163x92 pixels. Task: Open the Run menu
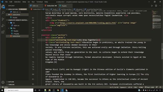point(33,2)
